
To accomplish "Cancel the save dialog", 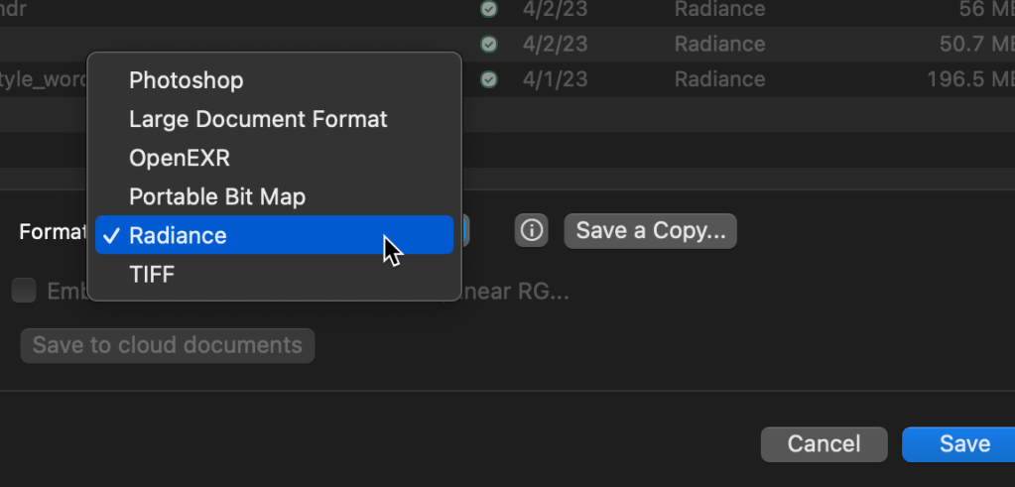I will pyautogui.click(x=824, y=444).
